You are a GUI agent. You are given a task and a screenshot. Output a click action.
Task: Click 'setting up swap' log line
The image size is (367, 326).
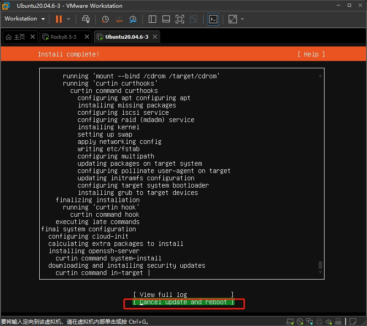[105, 134]
